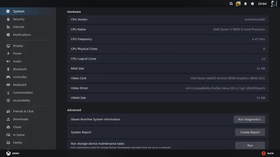Open Controller settings page

click(28, 77)
